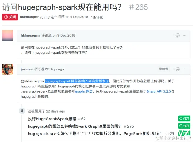Click the 贡献者 contributor label
Screen dimensions: 193x142
point(163,69)
